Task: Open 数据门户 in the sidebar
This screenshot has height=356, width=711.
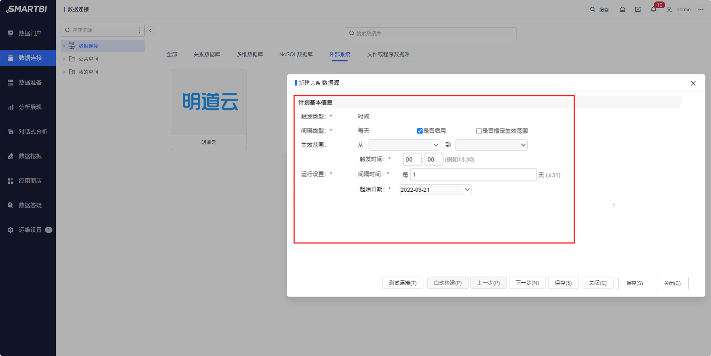Action: pyautogui.click(x=28, y=33)
